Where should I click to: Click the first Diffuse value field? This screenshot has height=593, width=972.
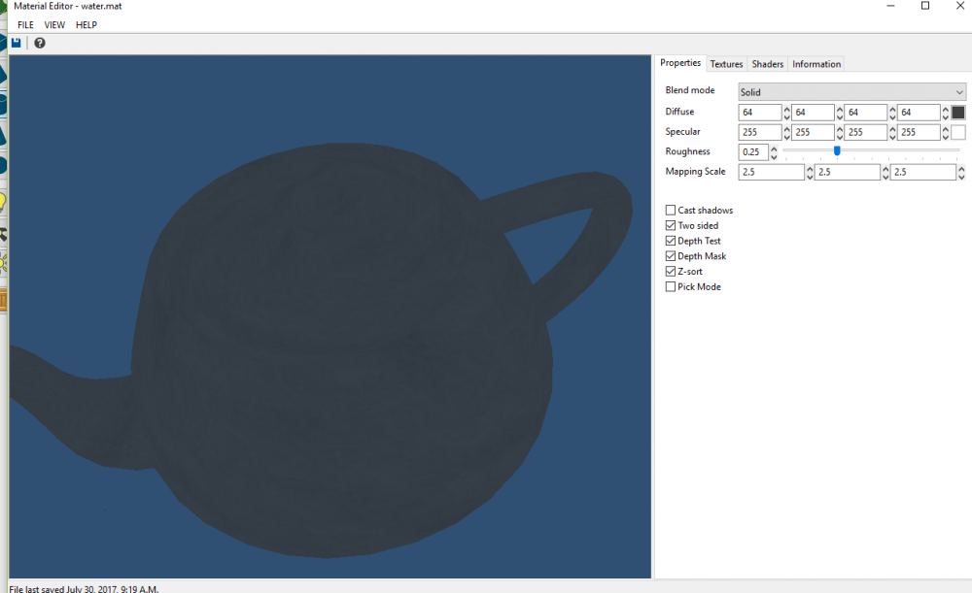click(x=761, y=112)
